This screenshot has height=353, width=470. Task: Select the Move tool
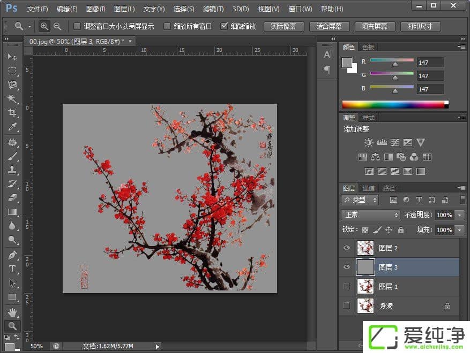(12, 57)
